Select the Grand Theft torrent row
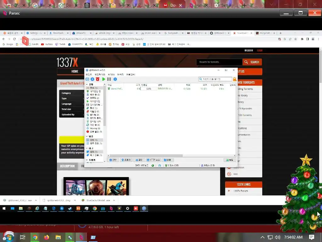The image size is (322, 242). [x=171, y=89]
